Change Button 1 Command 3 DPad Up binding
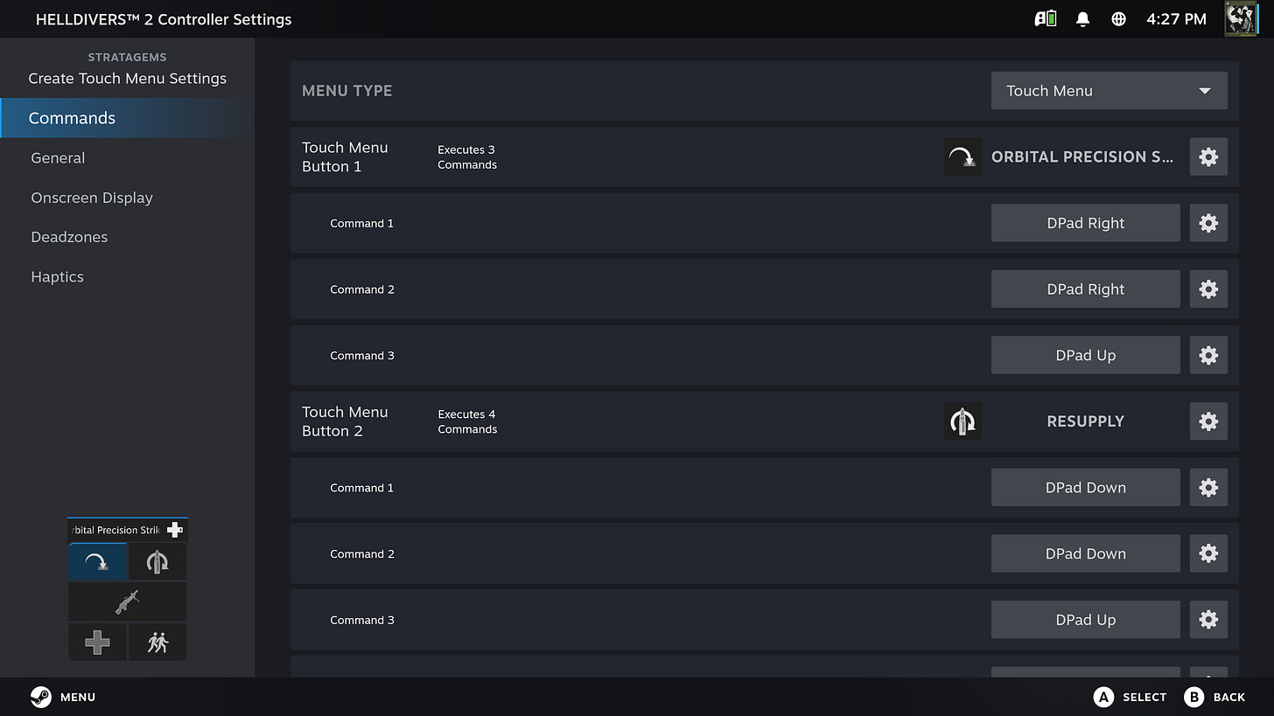1274x716 pixels. click(1085, 355)
